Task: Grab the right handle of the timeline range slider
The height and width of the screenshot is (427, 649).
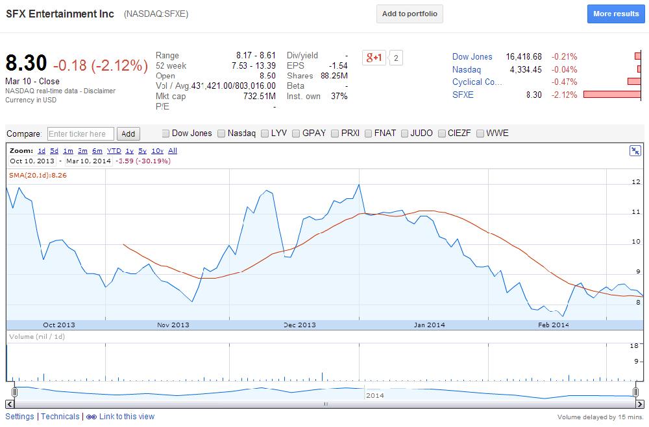Action: [635, 392]
